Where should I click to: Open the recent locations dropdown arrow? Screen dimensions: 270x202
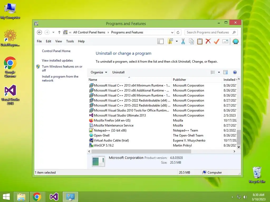pos(53,32)
